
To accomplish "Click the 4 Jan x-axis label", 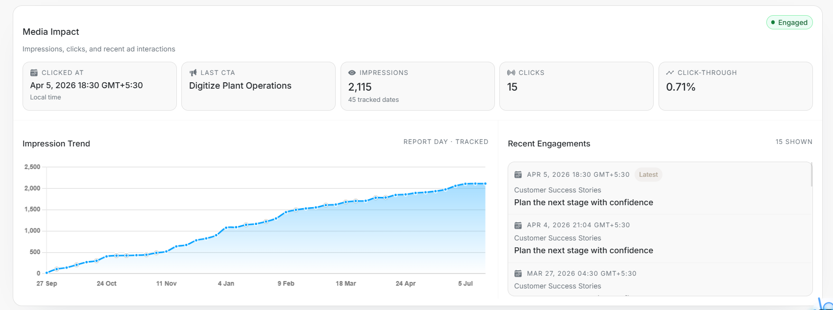I will pyautogui.click(x=226, y=284).
